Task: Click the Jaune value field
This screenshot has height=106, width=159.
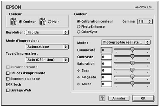Action: [x=106, y=84]
